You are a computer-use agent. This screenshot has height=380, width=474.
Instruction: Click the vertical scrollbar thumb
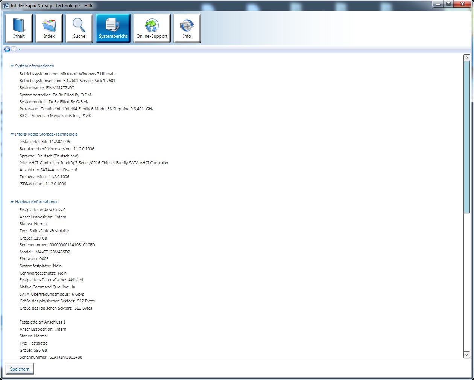[466, 137]
